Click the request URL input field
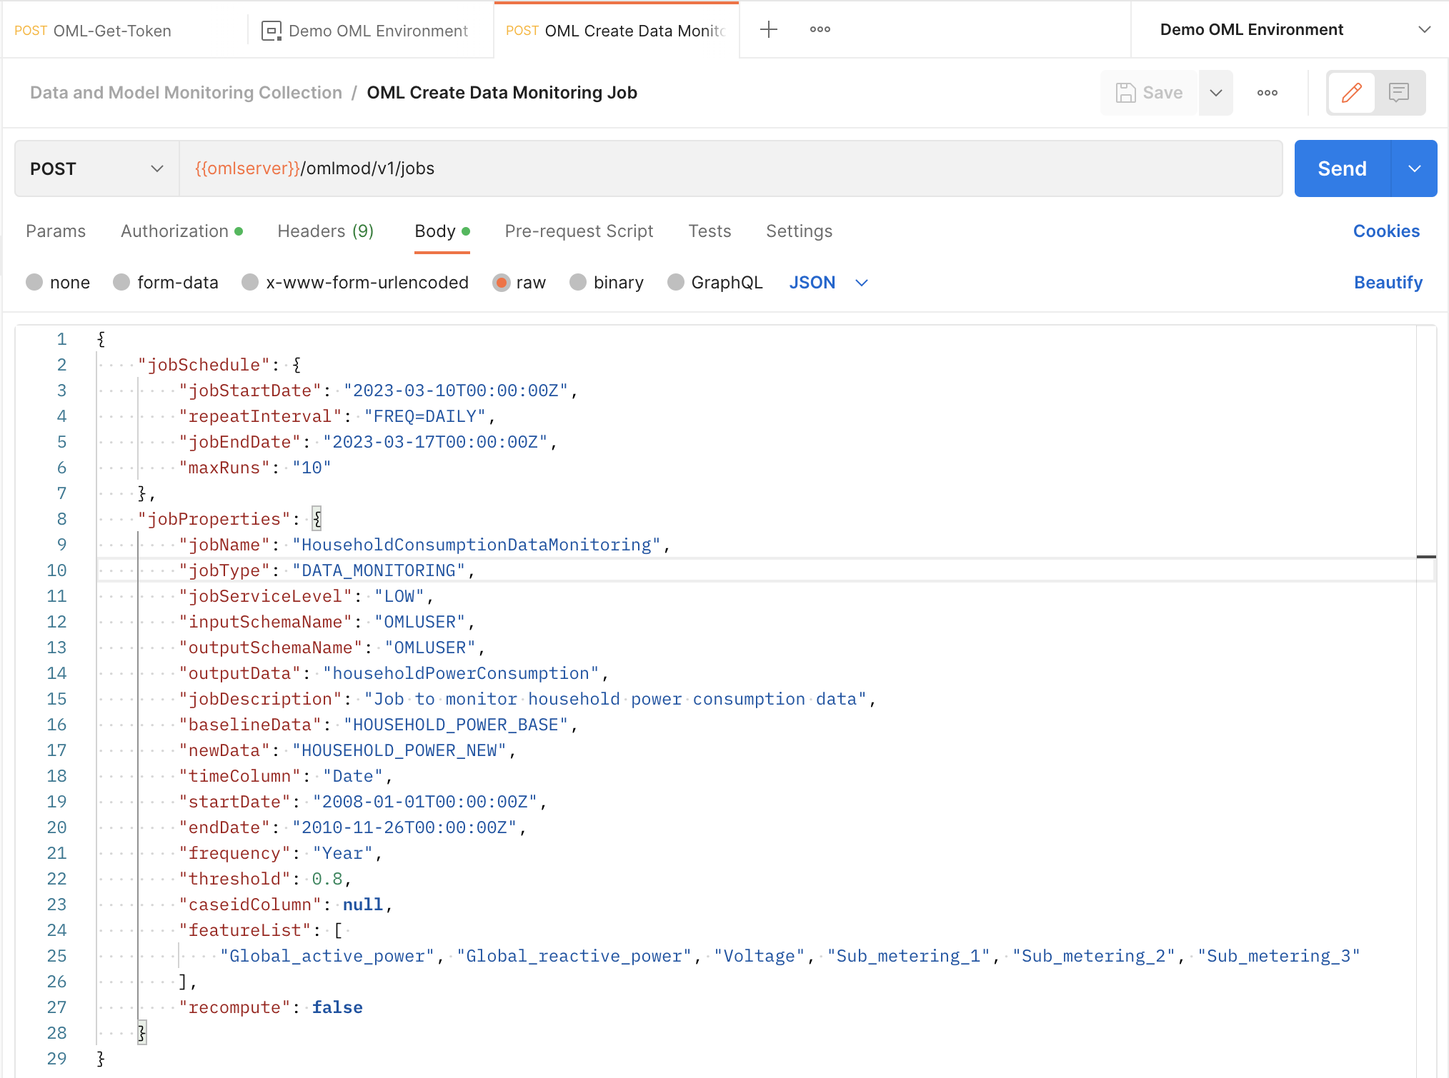The height and width of the screenshot is (1078, 1449). [x=729, y=168]
